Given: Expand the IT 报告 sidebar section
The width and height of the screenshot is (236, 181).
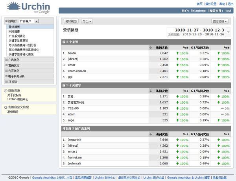Looking at the screenshot, I should click(6, 82).
